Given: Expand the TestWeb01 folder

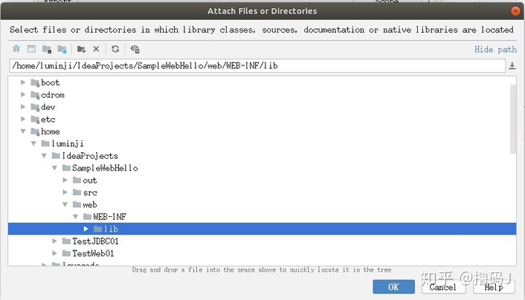Looking at the screenshot, I should coord(54,253).
